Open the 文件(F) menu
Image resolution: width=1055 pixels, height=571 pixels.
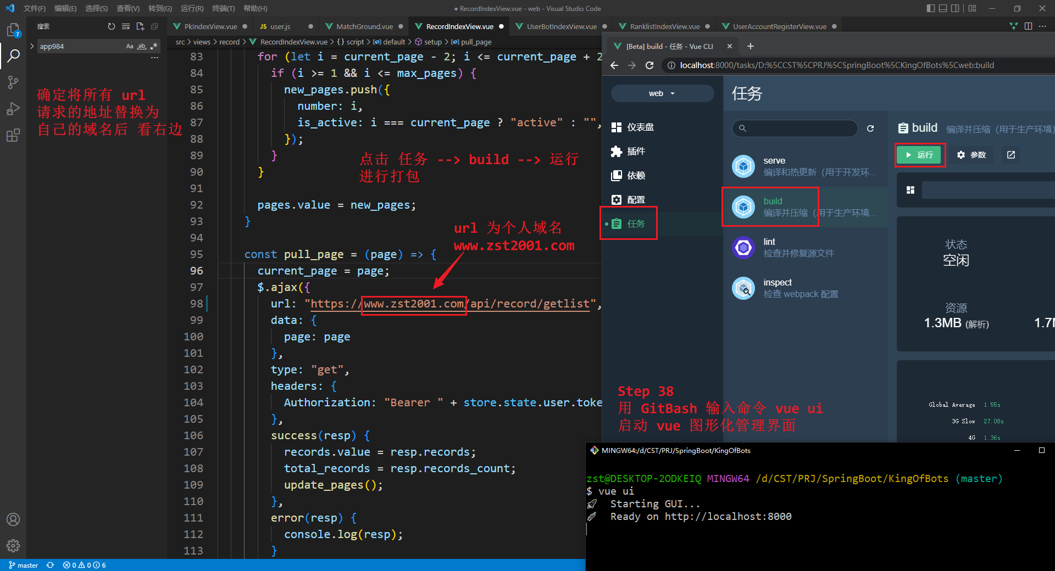tap(35, 8)
